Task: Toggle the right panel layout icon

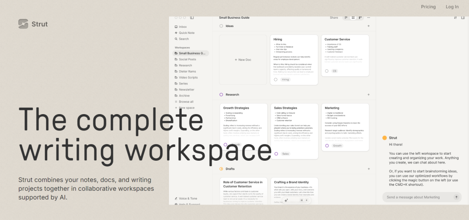Action: 463,18
